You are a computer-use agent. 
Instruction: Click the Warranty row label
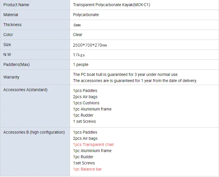pos(11,77)
